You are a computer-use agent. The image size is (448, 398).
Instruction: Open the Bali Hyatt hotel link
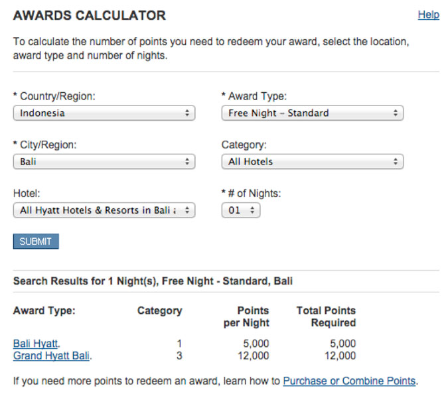[36, 344]
